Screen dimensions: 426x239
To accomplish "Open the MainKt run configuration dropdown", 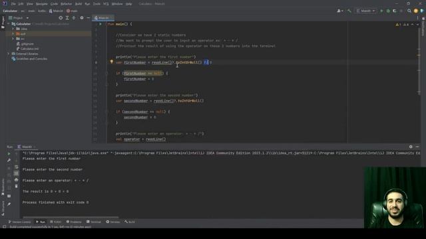I will click(x=366, y=11).
